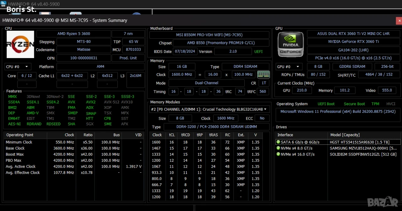The image size is (402, 211).
Task: Click the GPU clock value 210.0
Action: point(302,90)
